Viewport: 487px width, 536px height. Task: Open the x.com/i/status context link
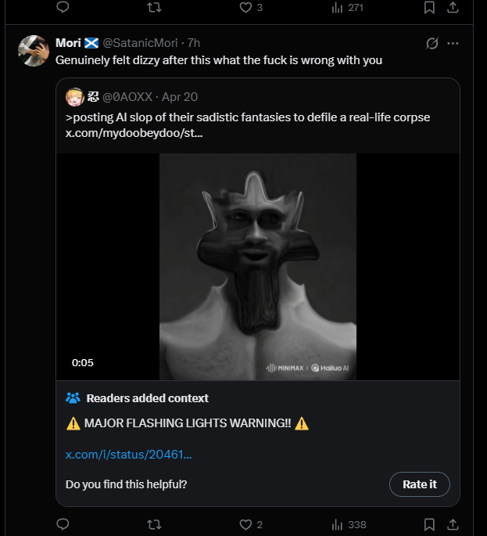[129, 454]
